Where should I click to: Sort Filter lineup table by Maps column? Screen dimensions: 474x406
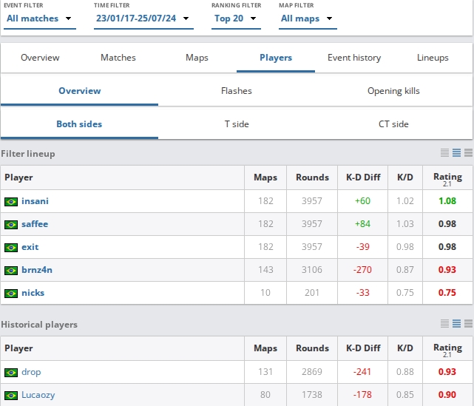(265, 177)
